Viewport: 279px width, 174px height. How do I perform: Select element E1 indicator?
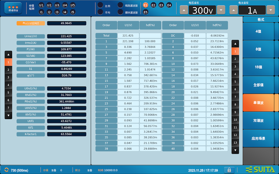[x=146, y=5]
